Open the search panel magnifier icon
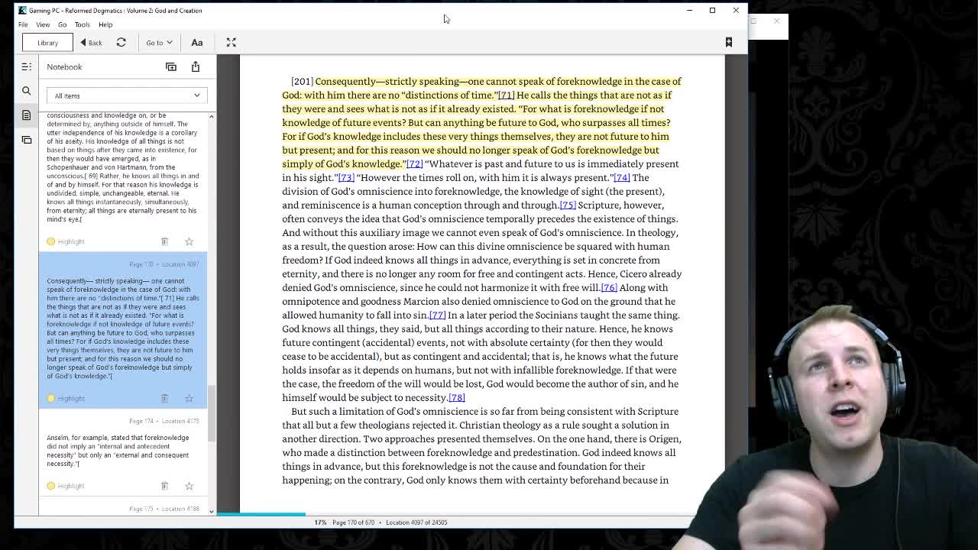978x550 pixels. click(x=26, y=91)
